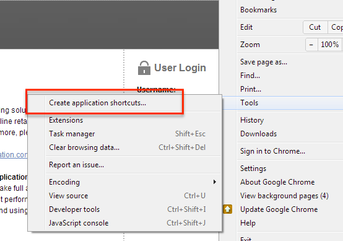Open Extensions from the Tools submenu
The image size is (343, 241).
coord(124,120)
